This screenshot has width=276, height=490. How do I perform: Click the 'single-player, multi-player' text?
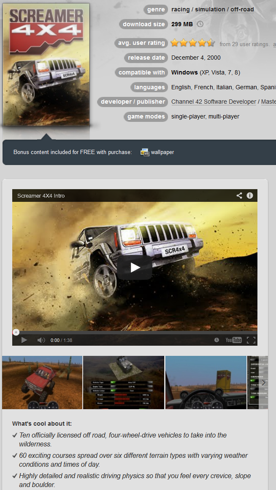[205, 116]
